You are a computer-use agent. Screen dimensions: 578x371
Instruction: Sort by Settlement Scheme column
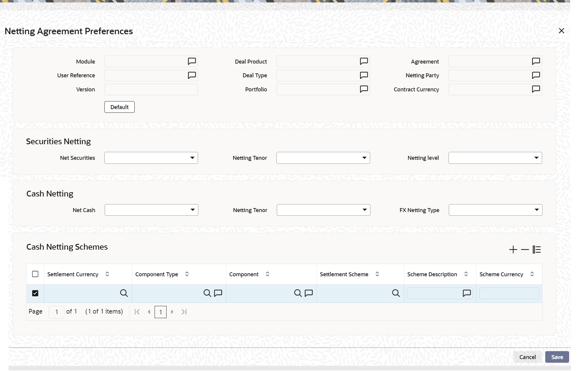pyautogui.click(x=377, y=274)
